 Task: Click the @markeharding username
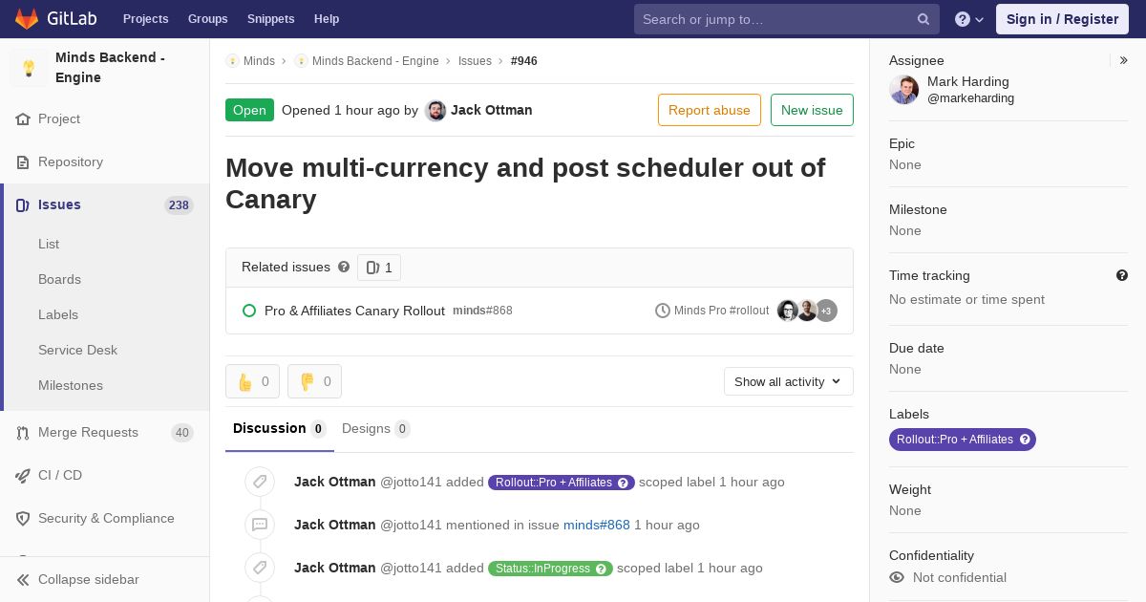pos(970,98)
